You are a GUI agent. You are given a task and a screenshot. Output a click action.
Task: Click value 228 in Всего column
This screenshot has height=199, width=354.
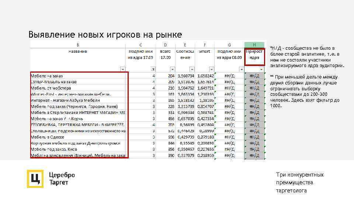[x=171, y=106]
